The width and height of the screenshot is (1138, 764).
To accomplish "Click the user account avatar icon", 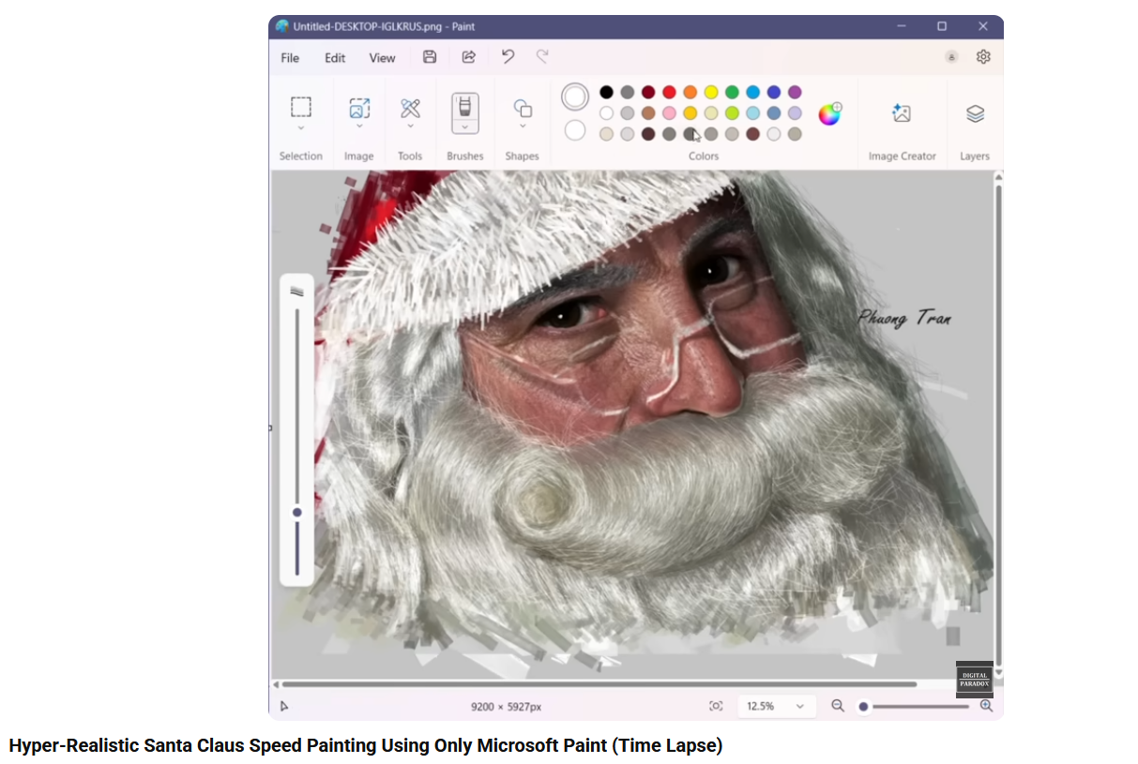I will (x=951, y=57).
